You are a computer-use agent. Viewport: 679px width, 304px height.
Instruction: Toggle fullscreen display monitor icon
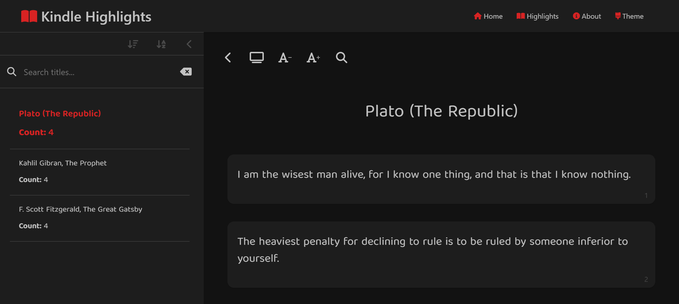coord(257,57)
